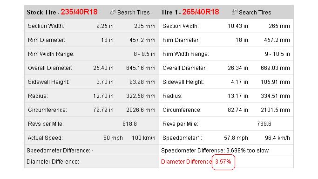Select the Tire 1 size 265/40R18
The width and height of the screenshot is (318, 179).
[x=201, y=12]
